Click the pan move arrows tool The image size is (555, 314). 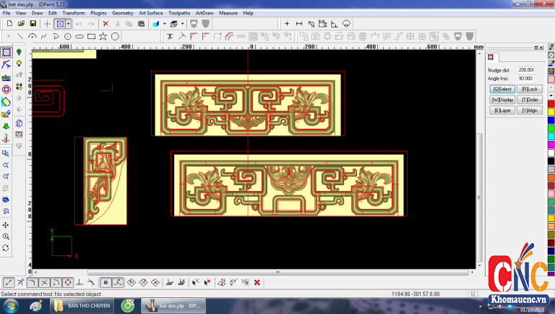[x=7, y=224]
